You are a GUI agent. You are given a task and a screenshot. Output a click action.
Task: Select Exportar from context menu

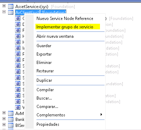coord(44,54)
